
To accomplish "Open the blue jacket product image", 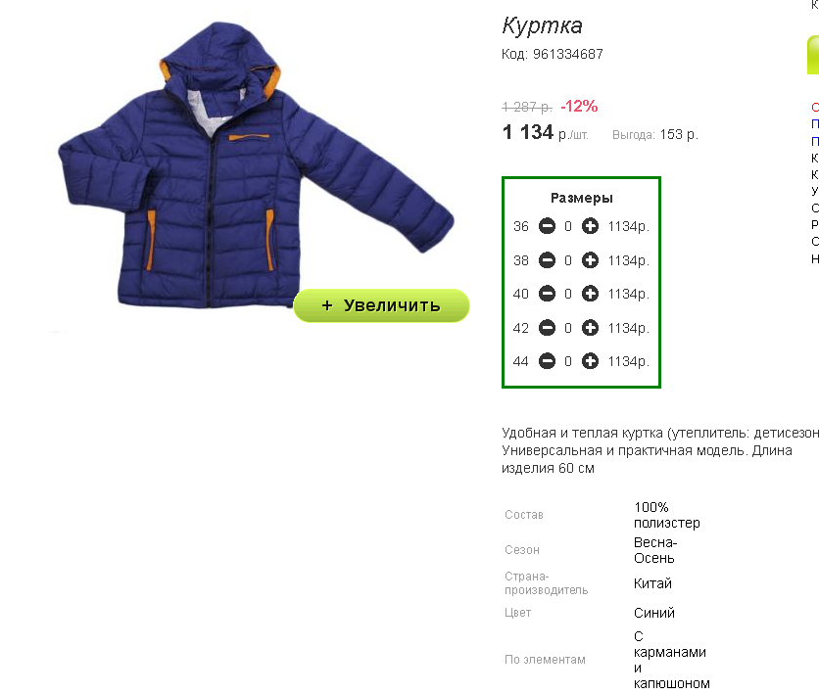I will point(256,164).
